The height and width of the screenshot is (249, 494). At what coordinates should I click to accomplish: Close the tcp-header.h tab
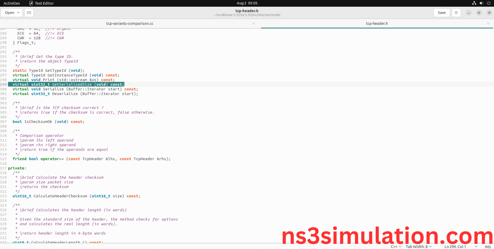click(x=488, y=23)
